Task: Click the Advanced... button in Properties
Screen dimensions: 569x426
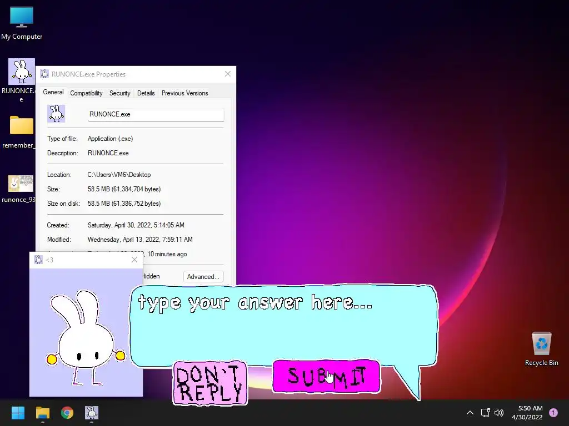Action: click(203, 277)
